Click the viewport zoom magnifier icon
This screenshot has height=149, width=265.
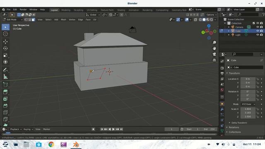tap(214, 42)
